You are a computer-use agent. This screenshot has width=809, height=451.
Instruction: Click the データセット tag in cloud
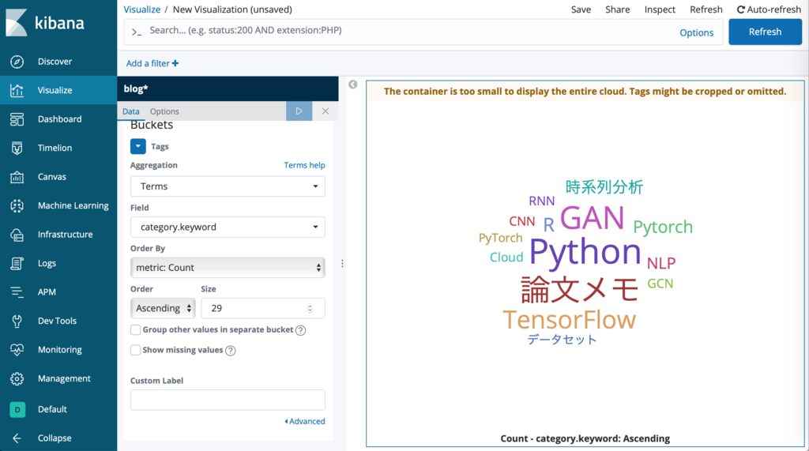pyautogui.click(x=562, y=340)
